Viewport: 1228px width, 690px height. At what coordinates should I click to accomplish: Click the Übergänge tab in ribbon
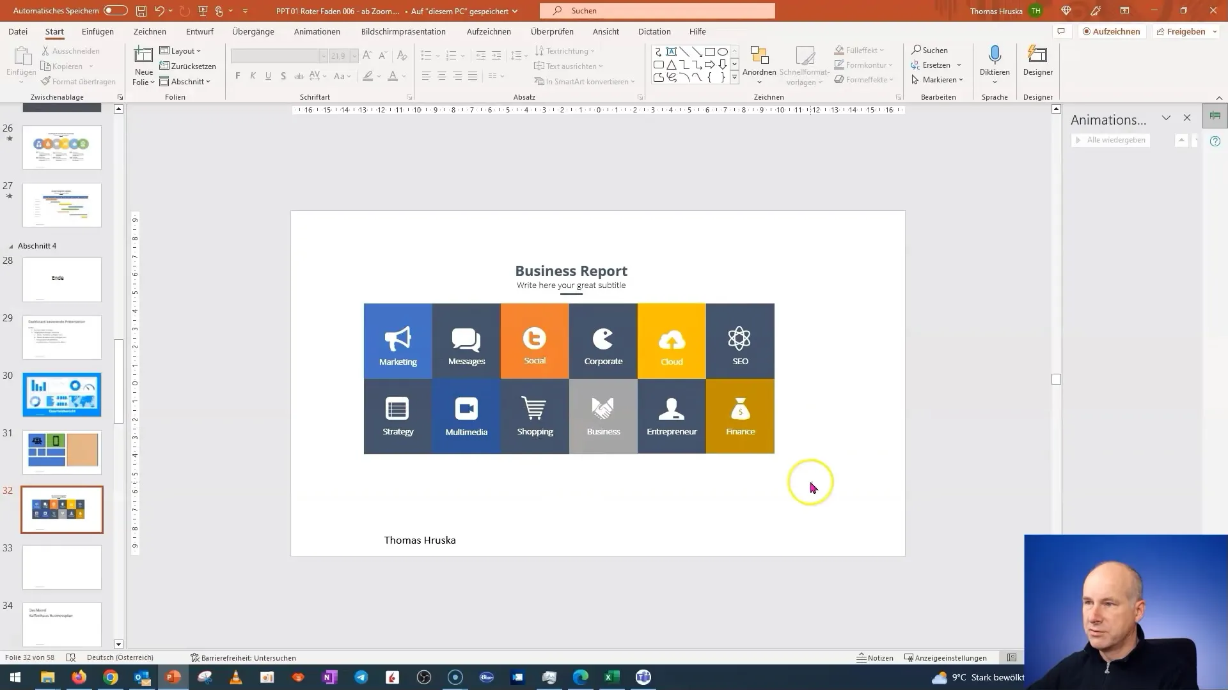[x=253, y=31]
